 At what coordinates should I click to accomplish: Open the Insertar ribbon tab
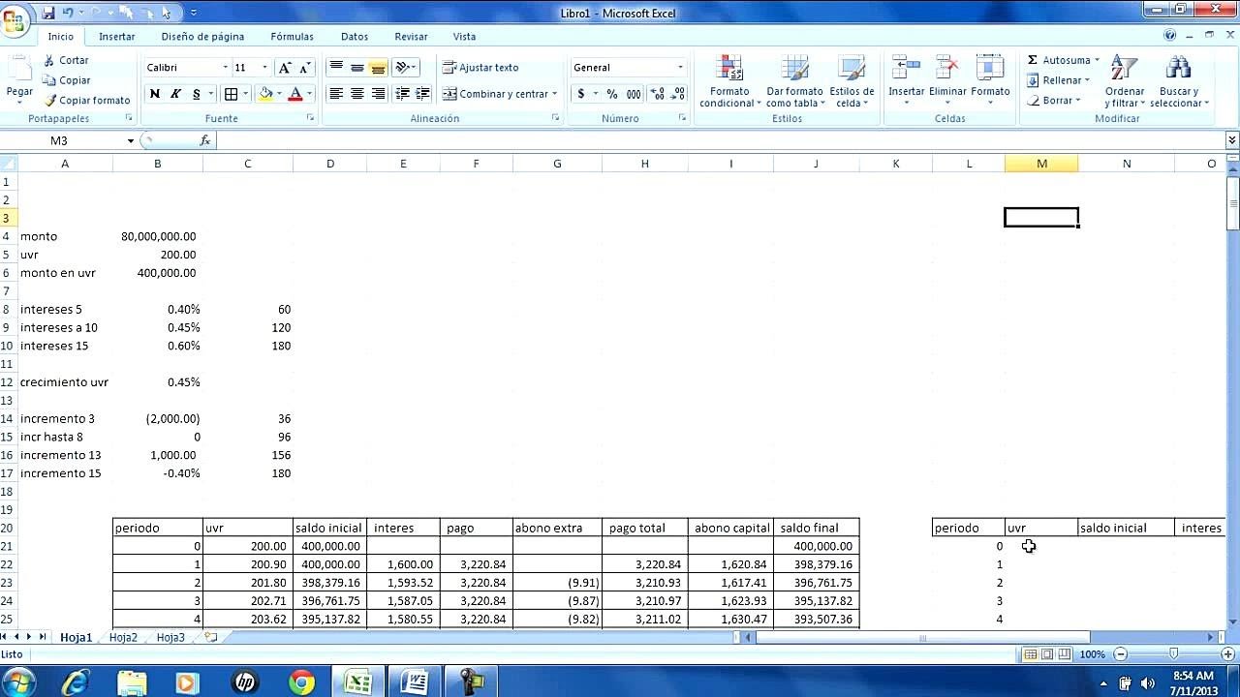117,36
